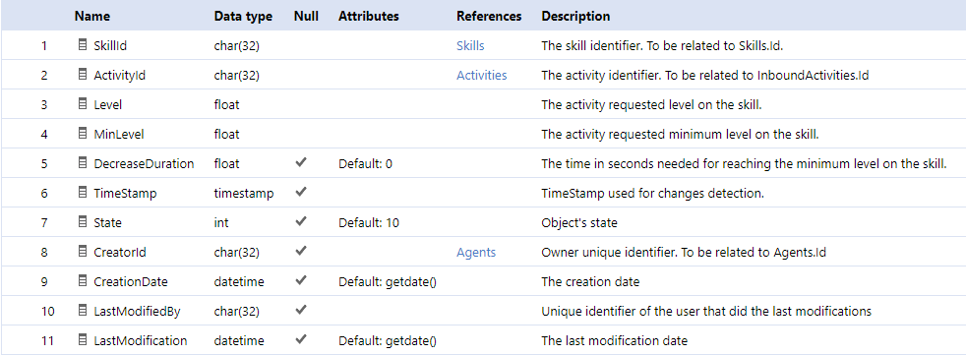The height and width of the screenshot is (355, 966).
Task: Select the column icon next to CreatorId
Action: (83, 252)
